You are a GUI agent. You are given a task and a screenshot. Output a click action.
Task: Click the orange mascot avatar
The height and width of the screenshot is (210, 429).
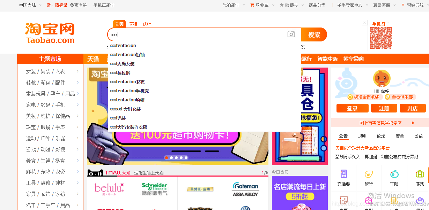[382, 78]
